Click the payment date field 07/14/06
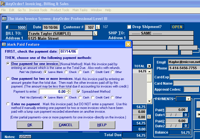This screenshot has width=200, height=139. (x=69, y=51)
